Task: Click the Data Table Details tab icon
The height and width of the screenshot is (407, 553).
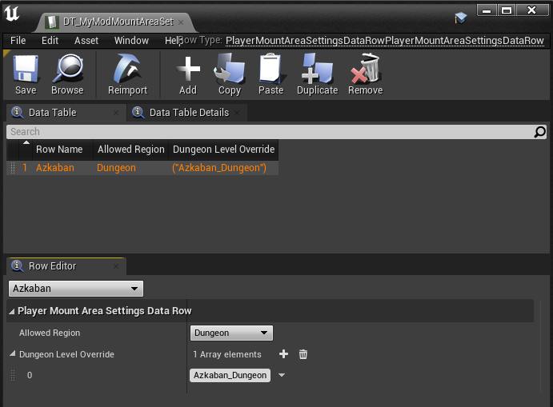Action: (x=138, y=113)
